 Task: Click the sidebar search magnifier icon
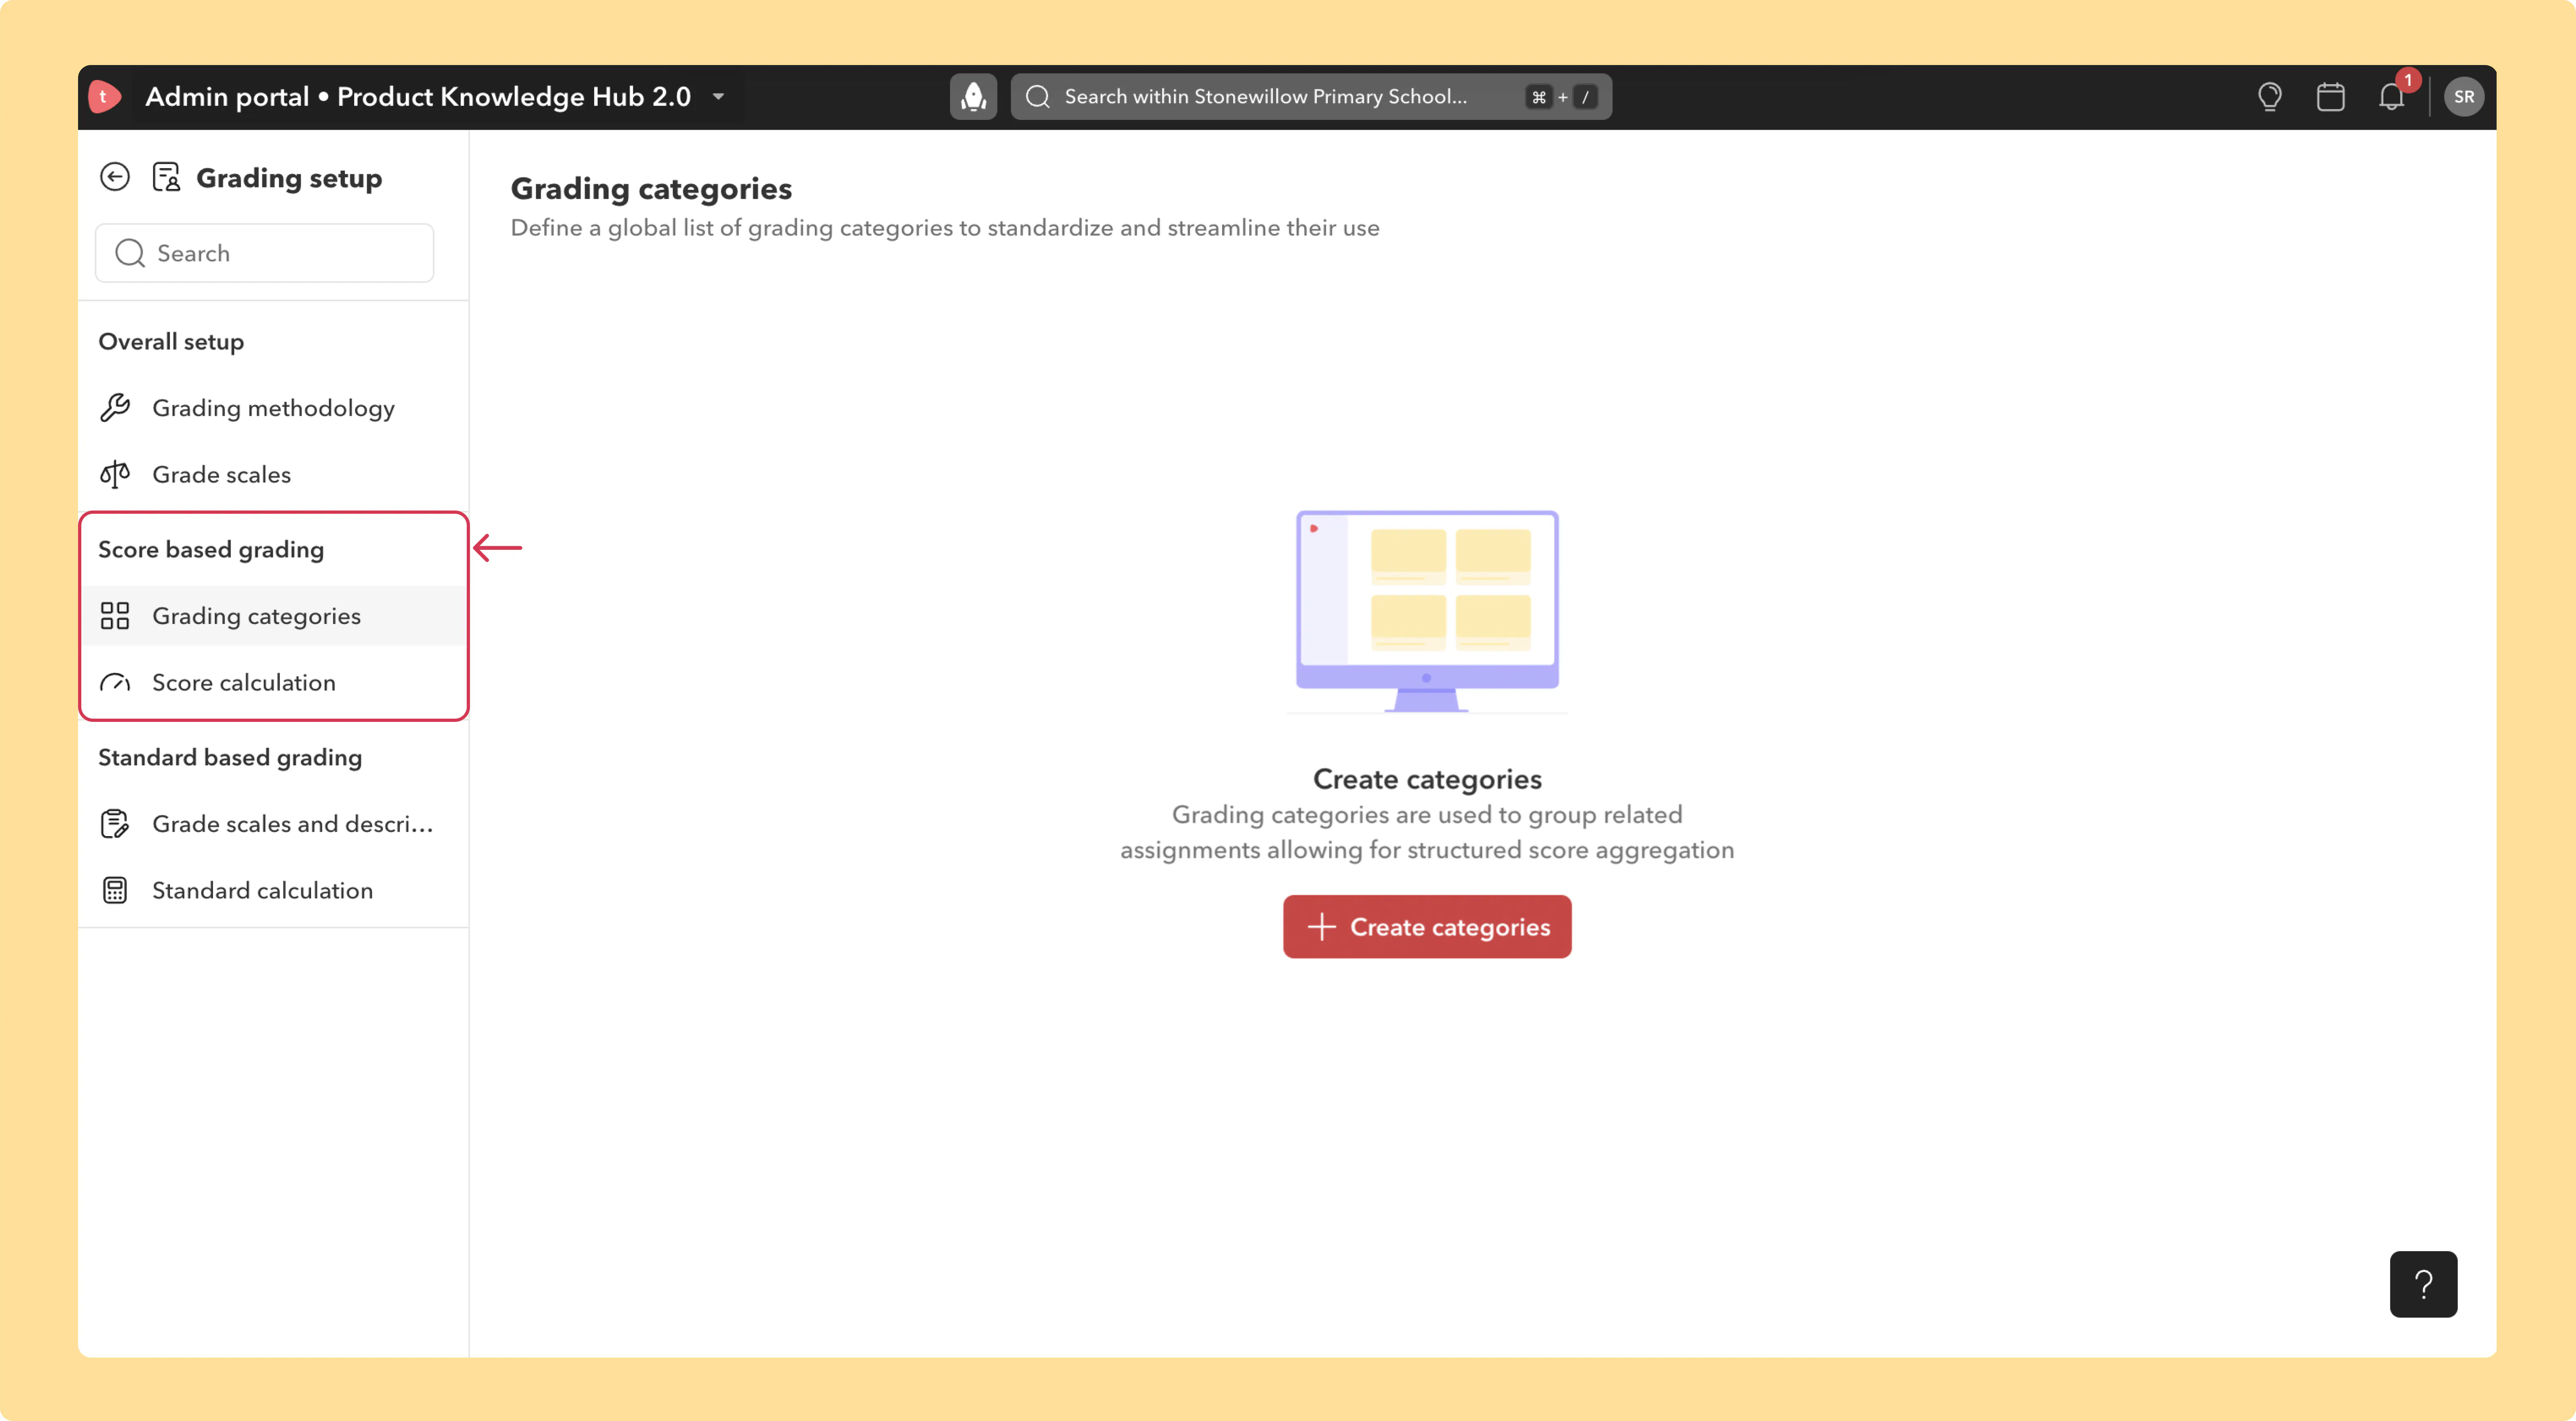coord(130,253)
